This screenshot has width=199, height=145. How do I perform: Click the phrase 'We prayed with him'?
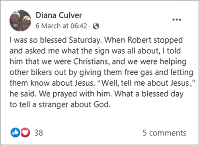(75, 94)
